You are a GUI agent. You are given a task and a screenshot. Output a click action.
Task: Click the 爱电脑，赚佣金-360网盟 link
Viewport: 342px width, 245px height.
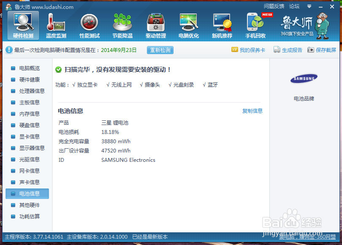pos(307,237)
